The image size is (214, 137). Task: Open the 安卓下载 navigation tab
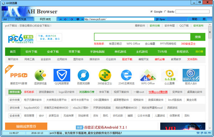pos(53,51)
